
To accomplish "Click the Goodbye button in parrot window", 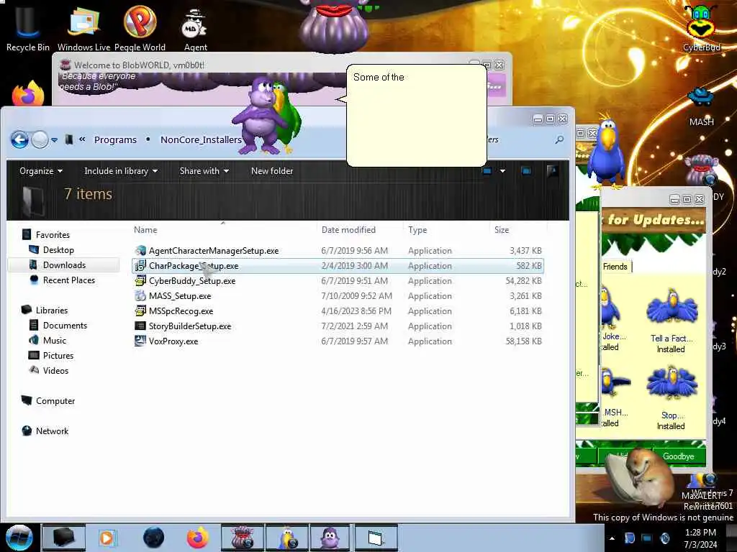I will (x=678, y=456).
